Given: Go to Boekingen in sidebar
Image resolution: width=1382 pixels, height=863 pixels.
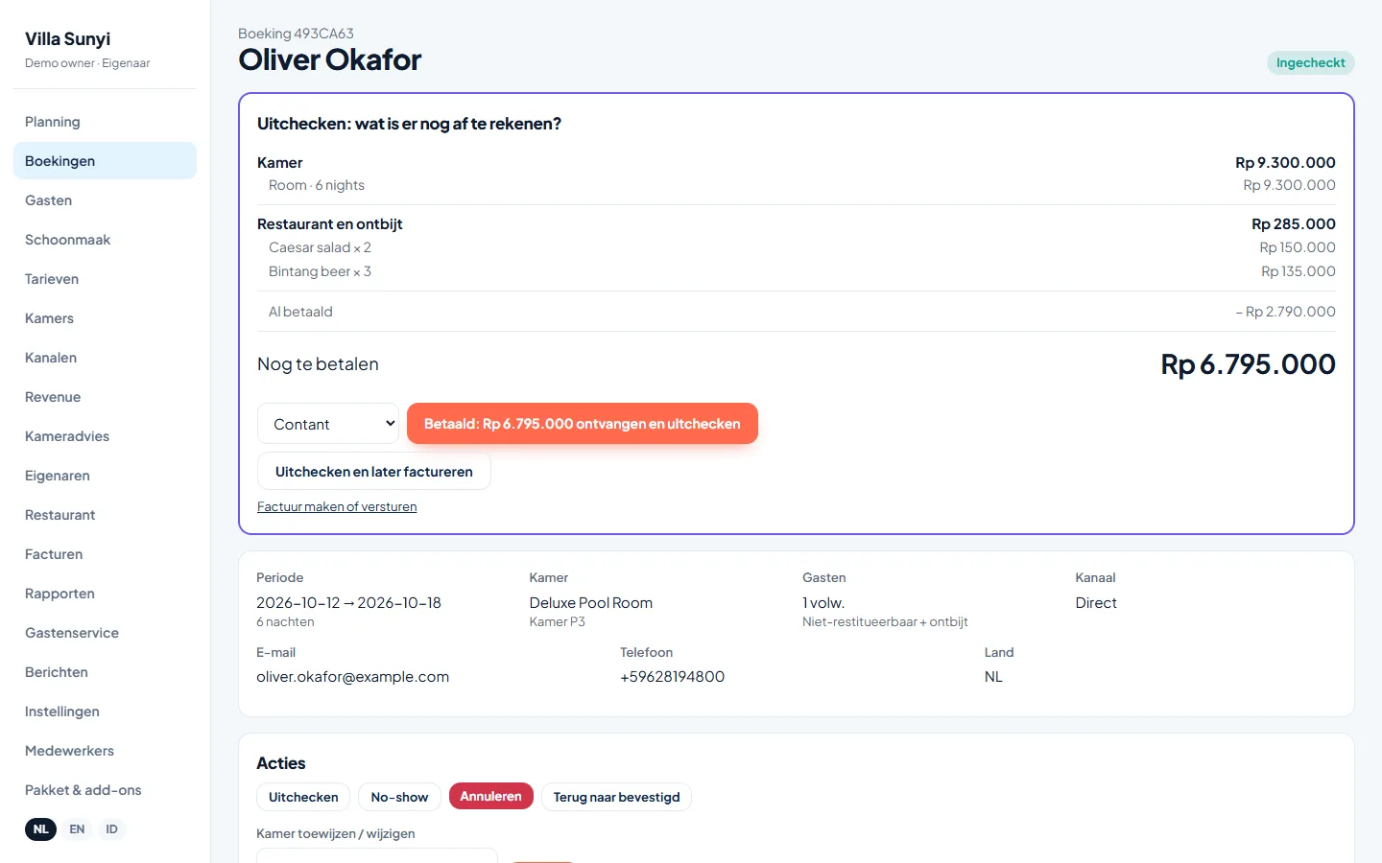Looking at the screenshot, I should [x=105, y=161].
